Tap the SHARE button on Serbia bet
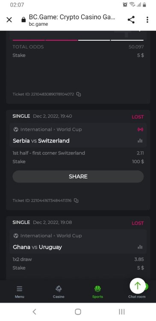Screen dimensions: 156x321 tap(78, 176)
